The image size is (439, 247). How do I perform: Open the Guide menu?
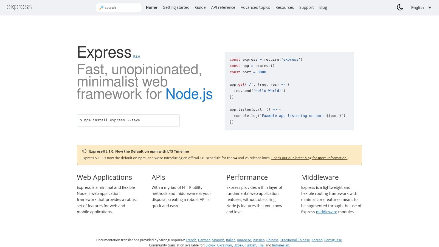(x=200, y=7)
